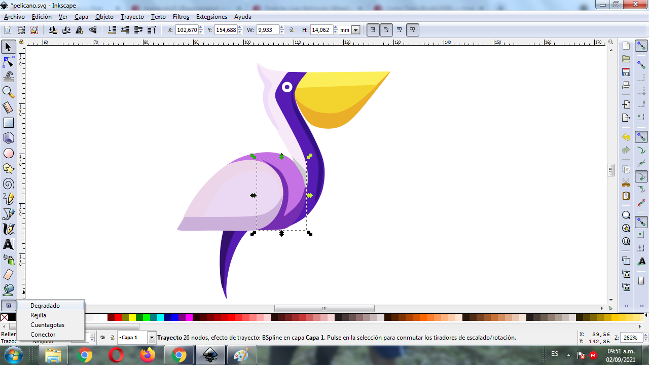
Task: Click the Deselect icon in tool controls
Action: pyautogui.click(x=34, y=30)
